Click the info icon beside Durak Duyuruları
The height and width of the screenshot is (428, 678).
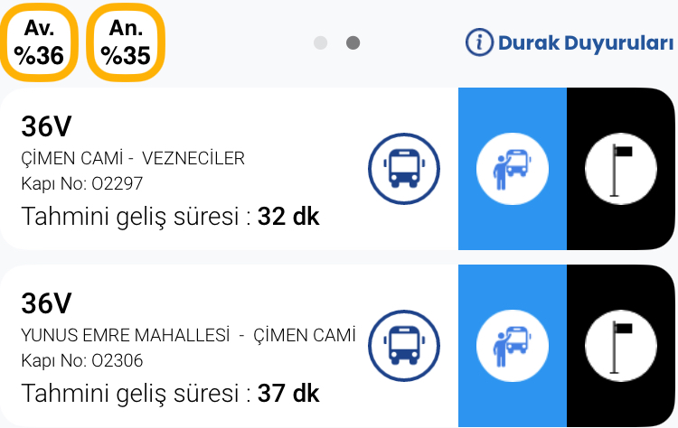(x=479, y=42)
